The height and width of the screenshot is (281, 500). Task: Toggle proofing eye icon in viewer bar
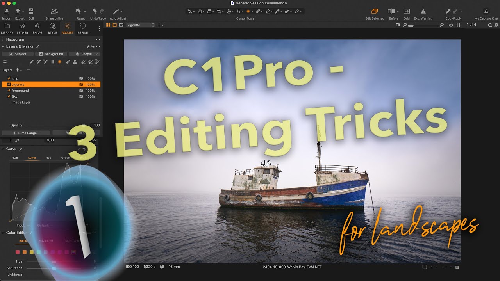pos(121,25)
